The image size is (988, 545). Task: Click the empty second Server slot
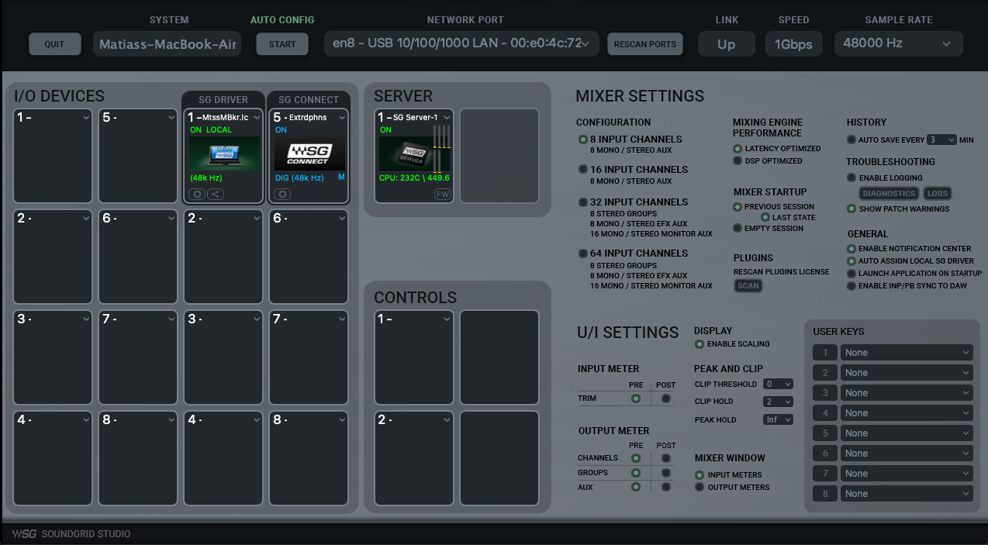click(499, 156)
